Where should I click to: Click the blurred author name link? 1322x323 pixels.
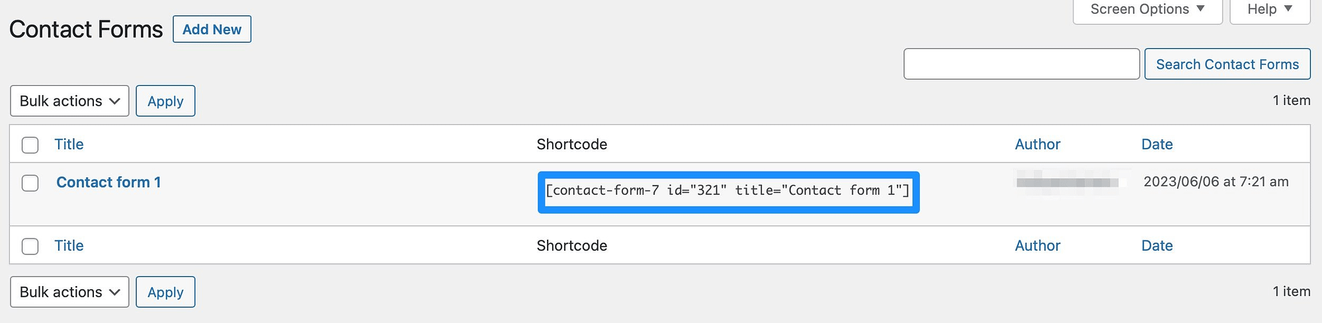tap(1067, 182)
